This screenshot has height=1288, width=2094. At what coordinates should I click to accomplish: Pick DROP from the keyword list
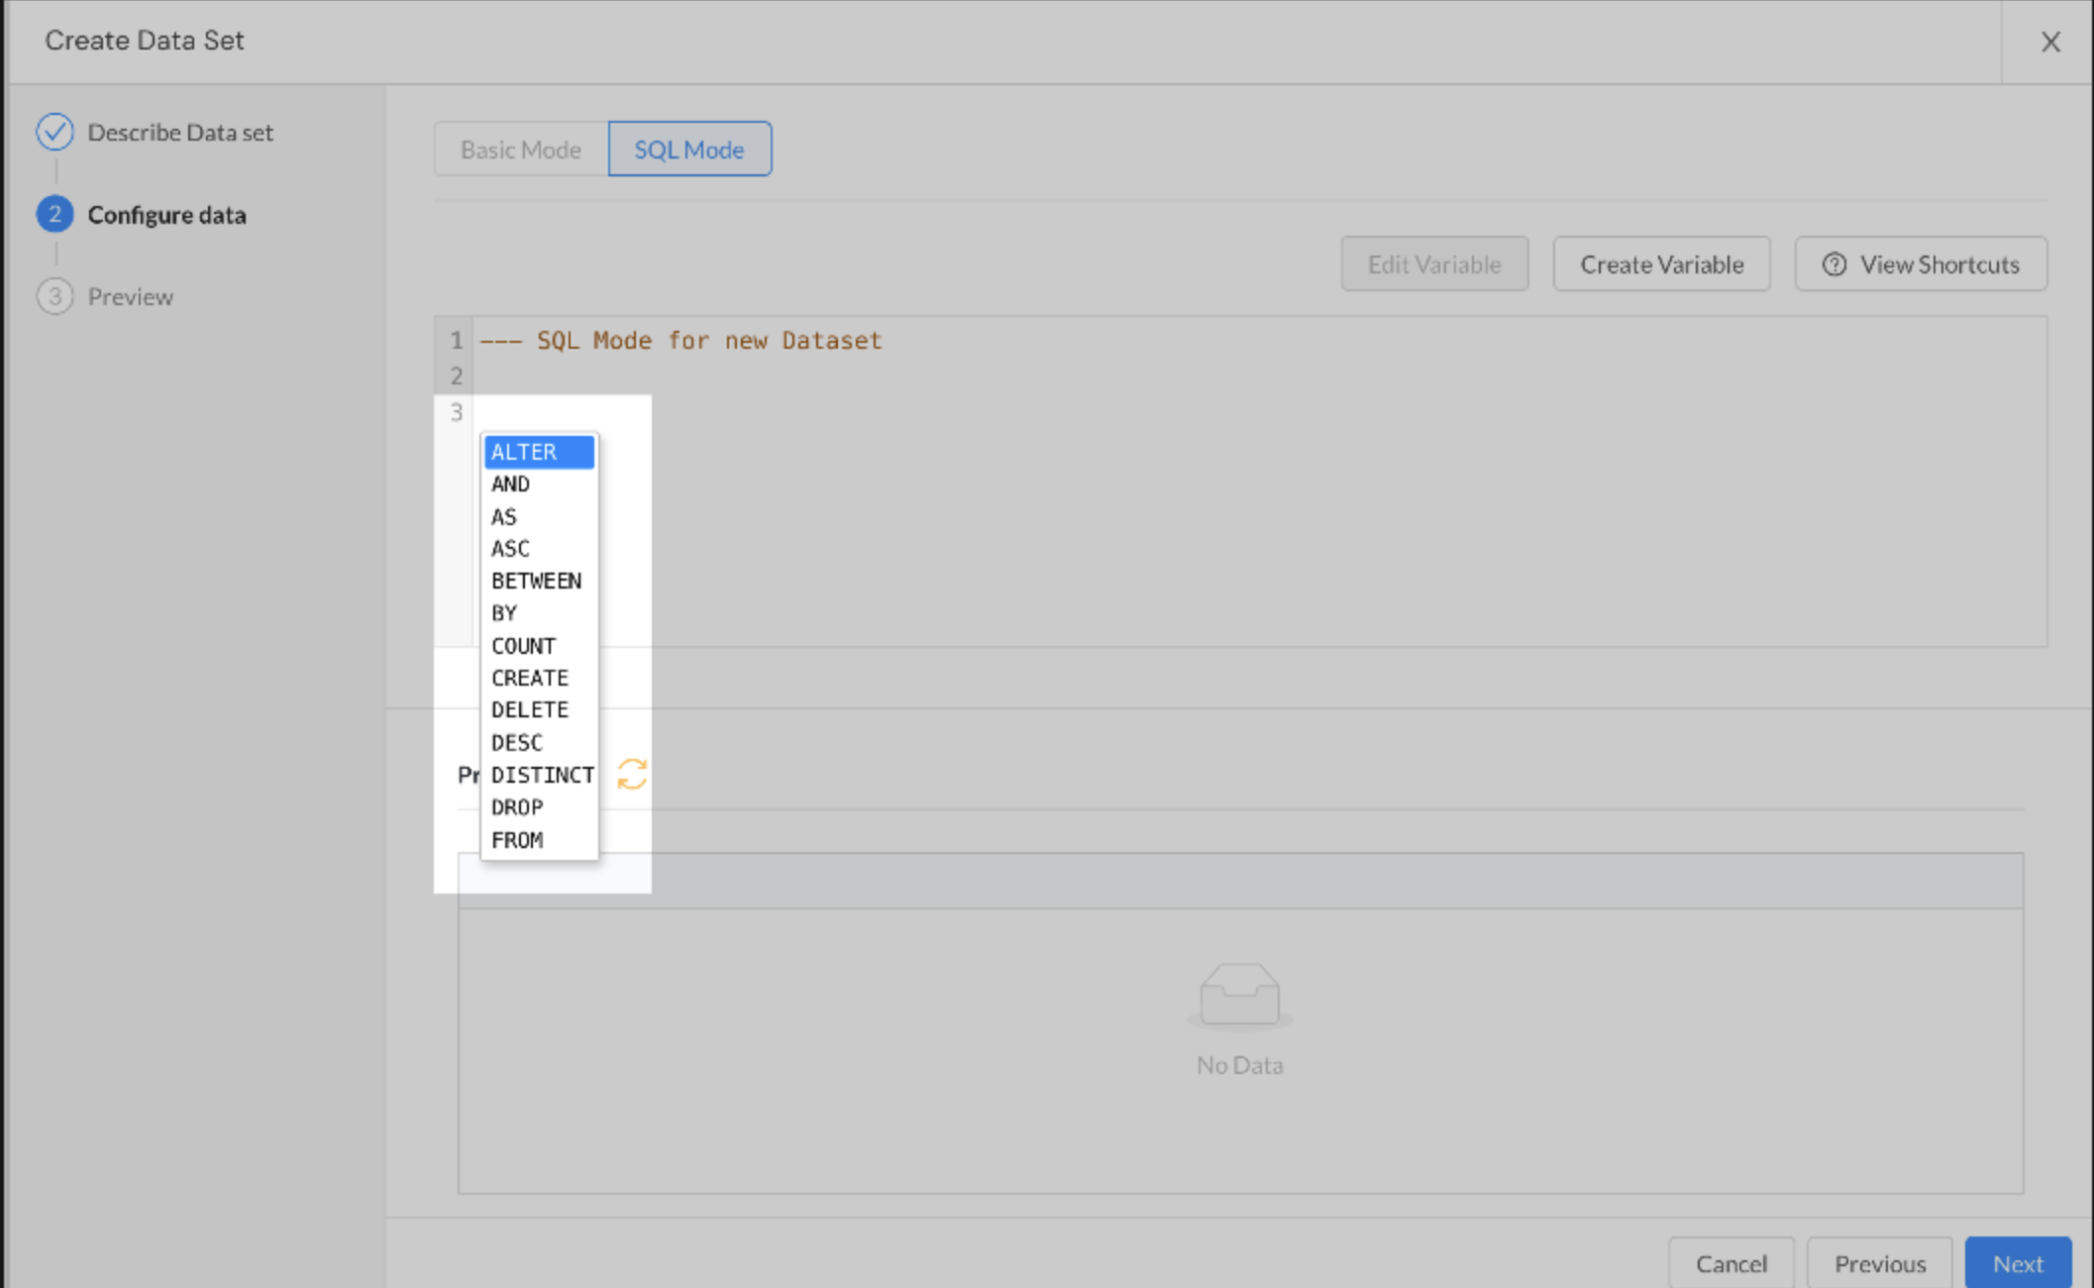click(539, 807)
